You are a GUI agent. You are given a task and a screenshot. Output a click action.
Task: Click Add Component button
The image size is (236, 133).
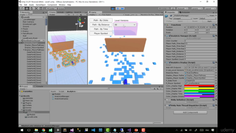190,112
